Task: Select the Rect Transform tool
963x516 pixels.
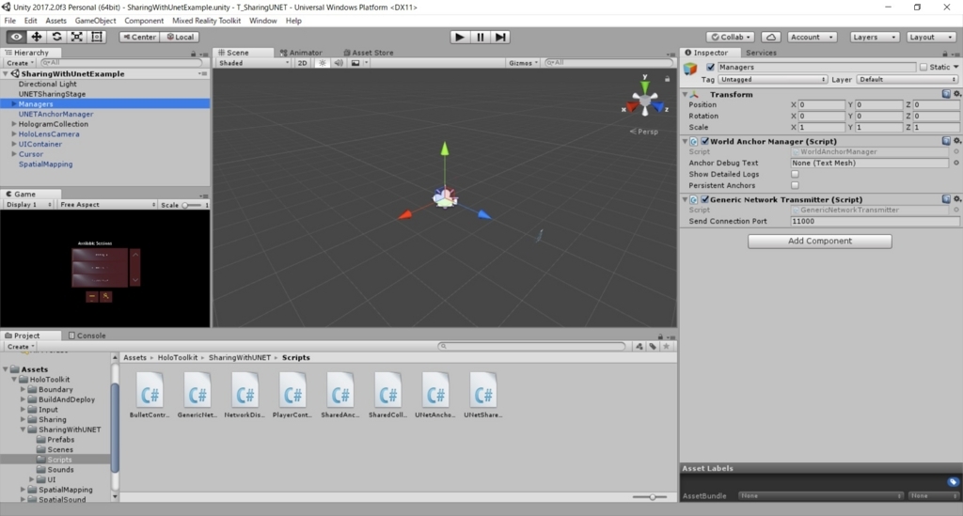Action: coord(97,37)
